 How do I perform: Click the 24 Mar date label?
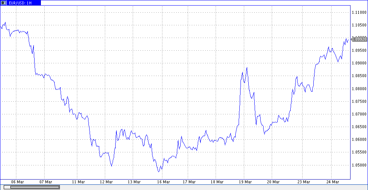[x=333, y=182]
